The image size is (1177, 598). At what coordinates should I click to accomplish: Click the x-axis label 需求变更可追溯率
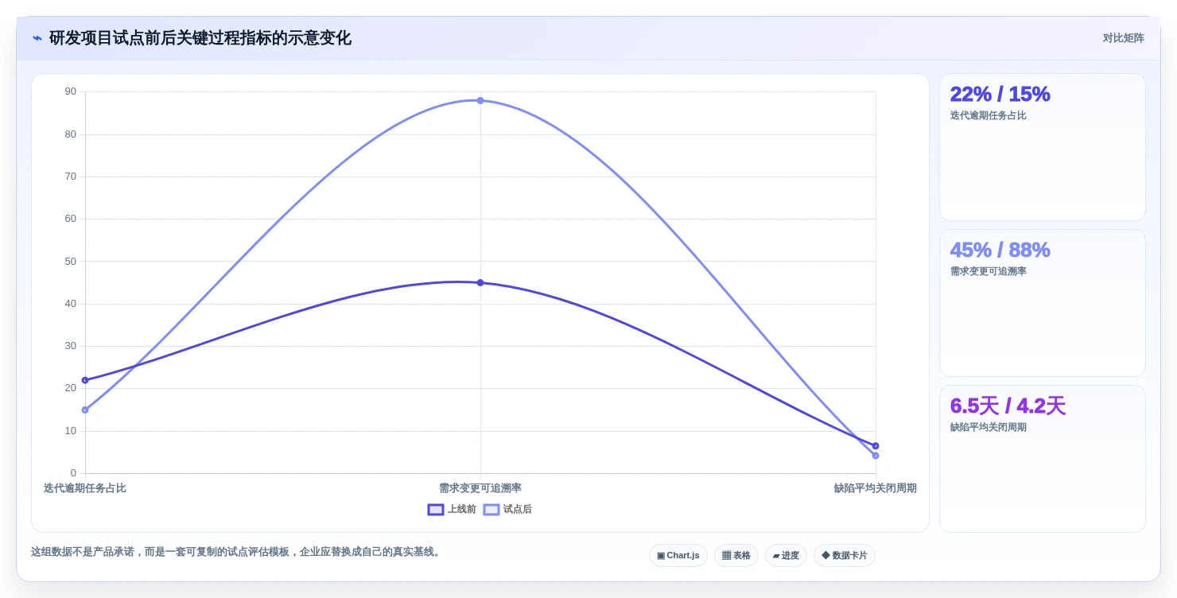pyautogui.click(x=480, y=488)
